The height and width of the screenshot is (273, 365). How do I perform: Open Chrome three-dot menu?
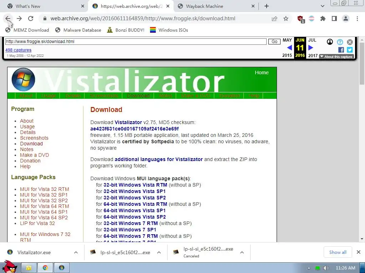click(x=357, y=18)
